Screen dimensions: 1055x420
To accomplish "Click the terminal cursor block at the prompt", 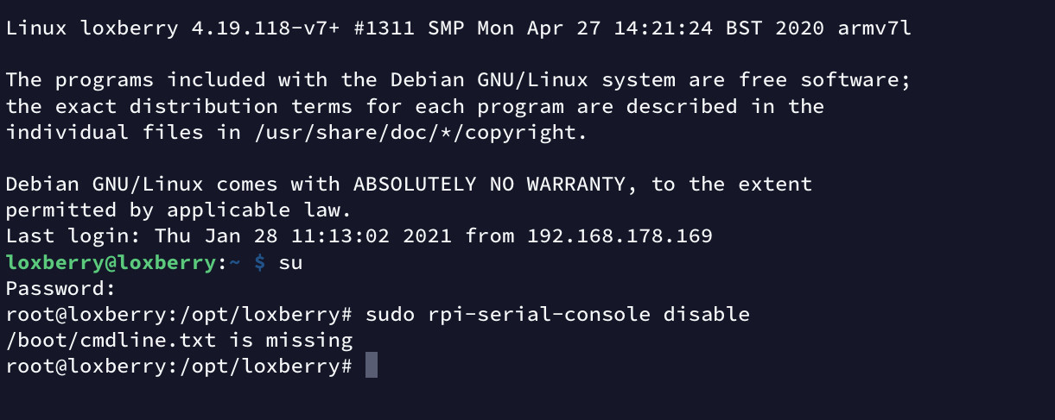I will point(372,366).
